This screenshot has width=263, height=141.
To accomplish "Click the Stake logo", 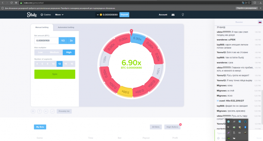I will click(32, 15).
